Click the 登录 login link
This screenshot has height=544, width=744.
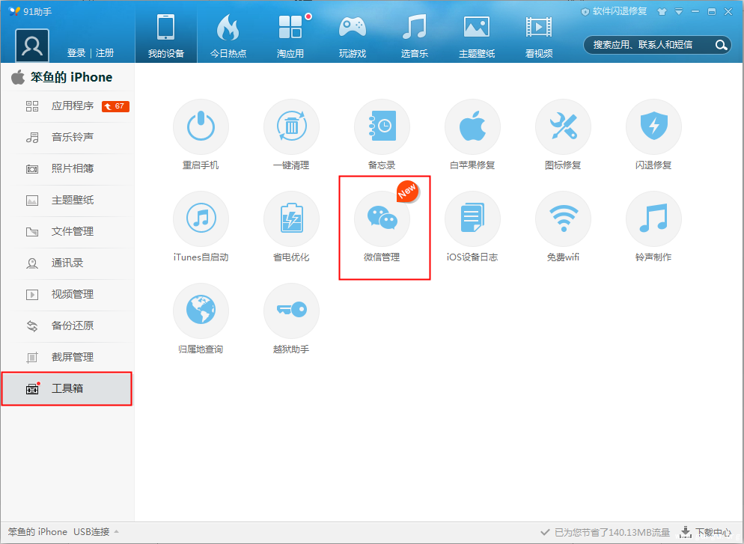tap(76, 53)
